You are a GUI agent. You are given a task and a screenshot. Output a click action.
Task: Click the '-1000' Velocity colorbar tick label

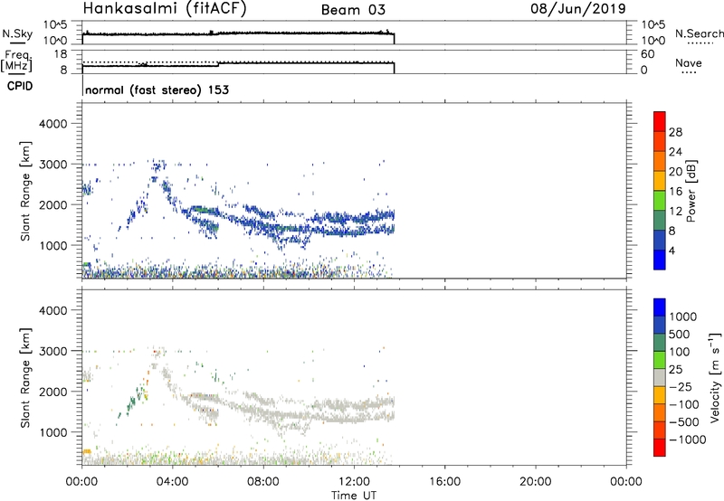tap(688, 440)
